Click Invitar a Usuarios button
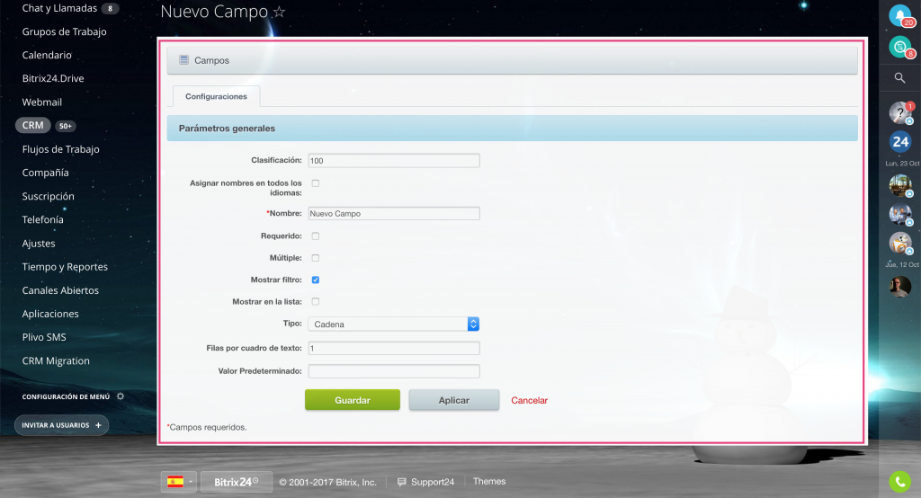921x498 pixels. 62,425
